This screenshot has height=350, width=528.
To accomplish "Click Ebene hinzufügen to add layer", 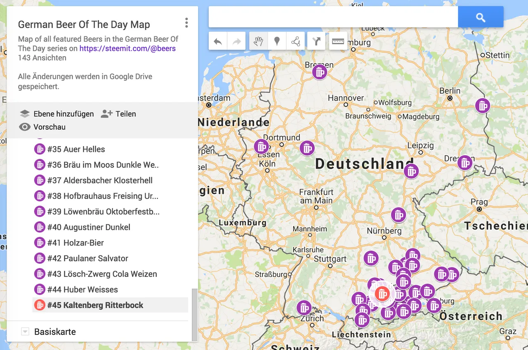I will (x=57, y=114).
